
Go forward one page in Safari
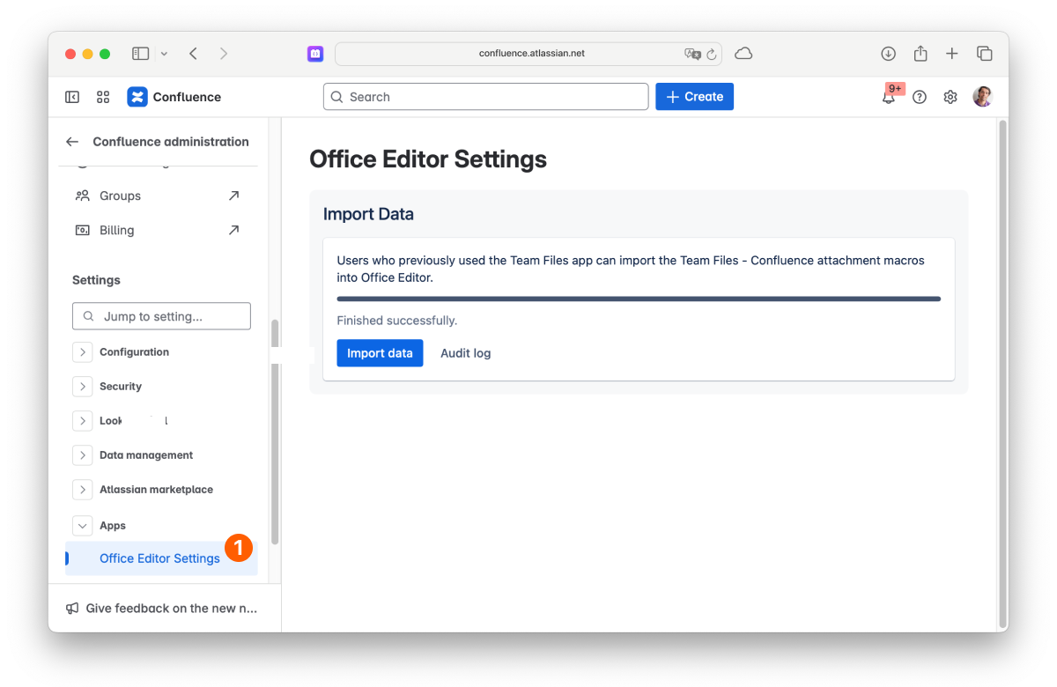[x=224, y=54]
